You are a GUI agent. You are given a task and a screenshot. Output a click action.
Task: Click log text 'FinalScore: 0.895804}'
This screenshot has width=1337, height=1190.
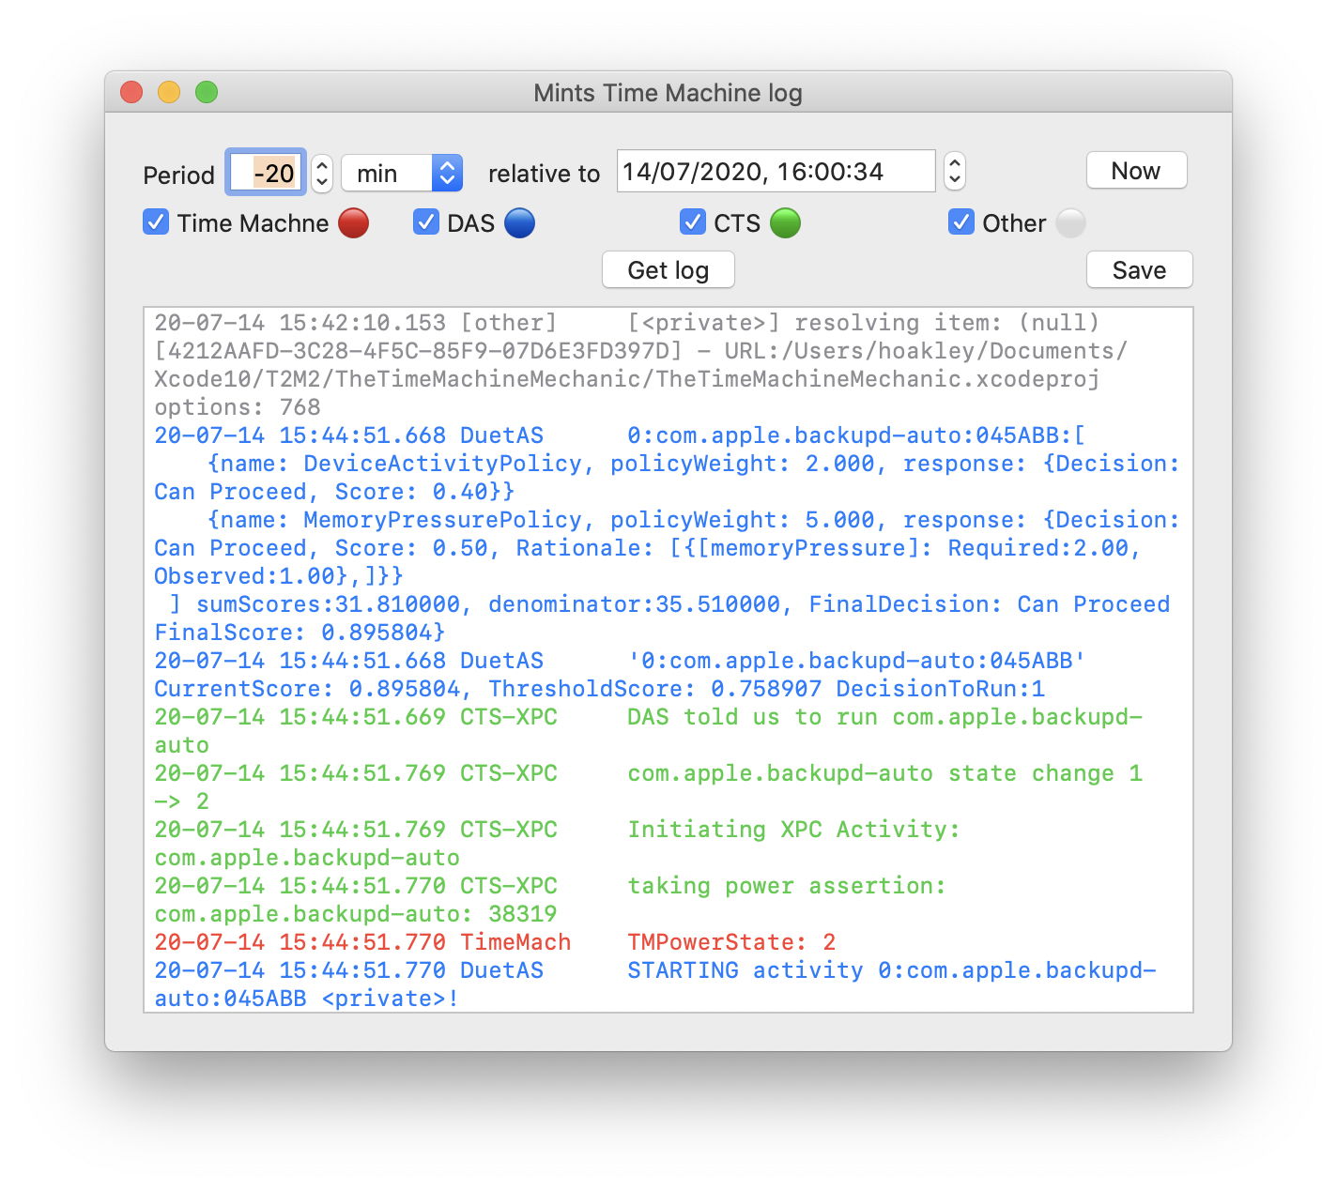click(x=300, y=633)
